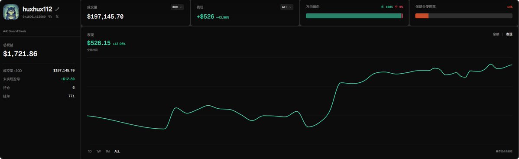
Task: Click the edit pencil next to huxhux112
Action: 57,9
